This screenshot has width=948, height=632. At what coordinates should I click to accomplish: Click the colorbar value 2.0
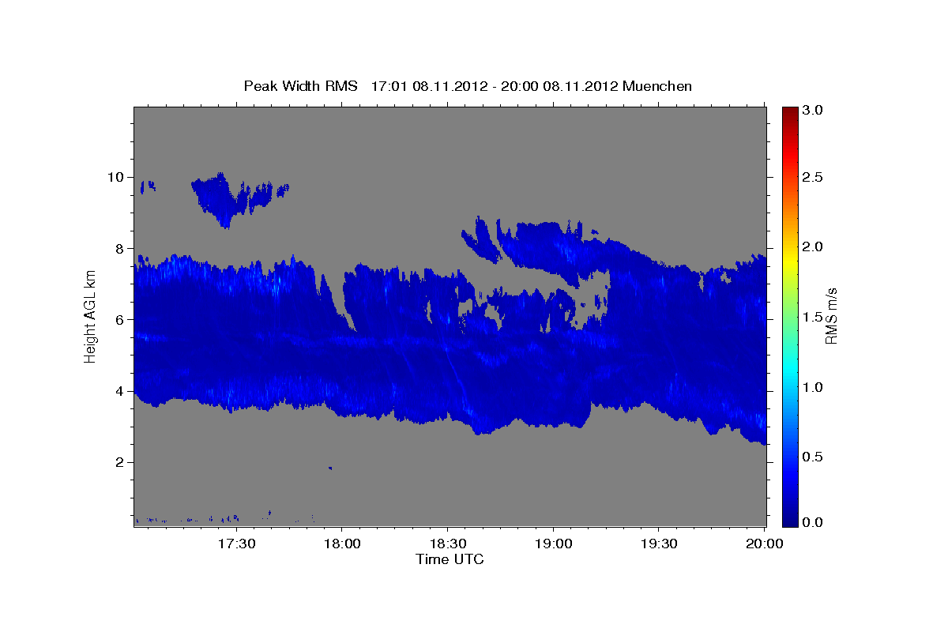813,246
